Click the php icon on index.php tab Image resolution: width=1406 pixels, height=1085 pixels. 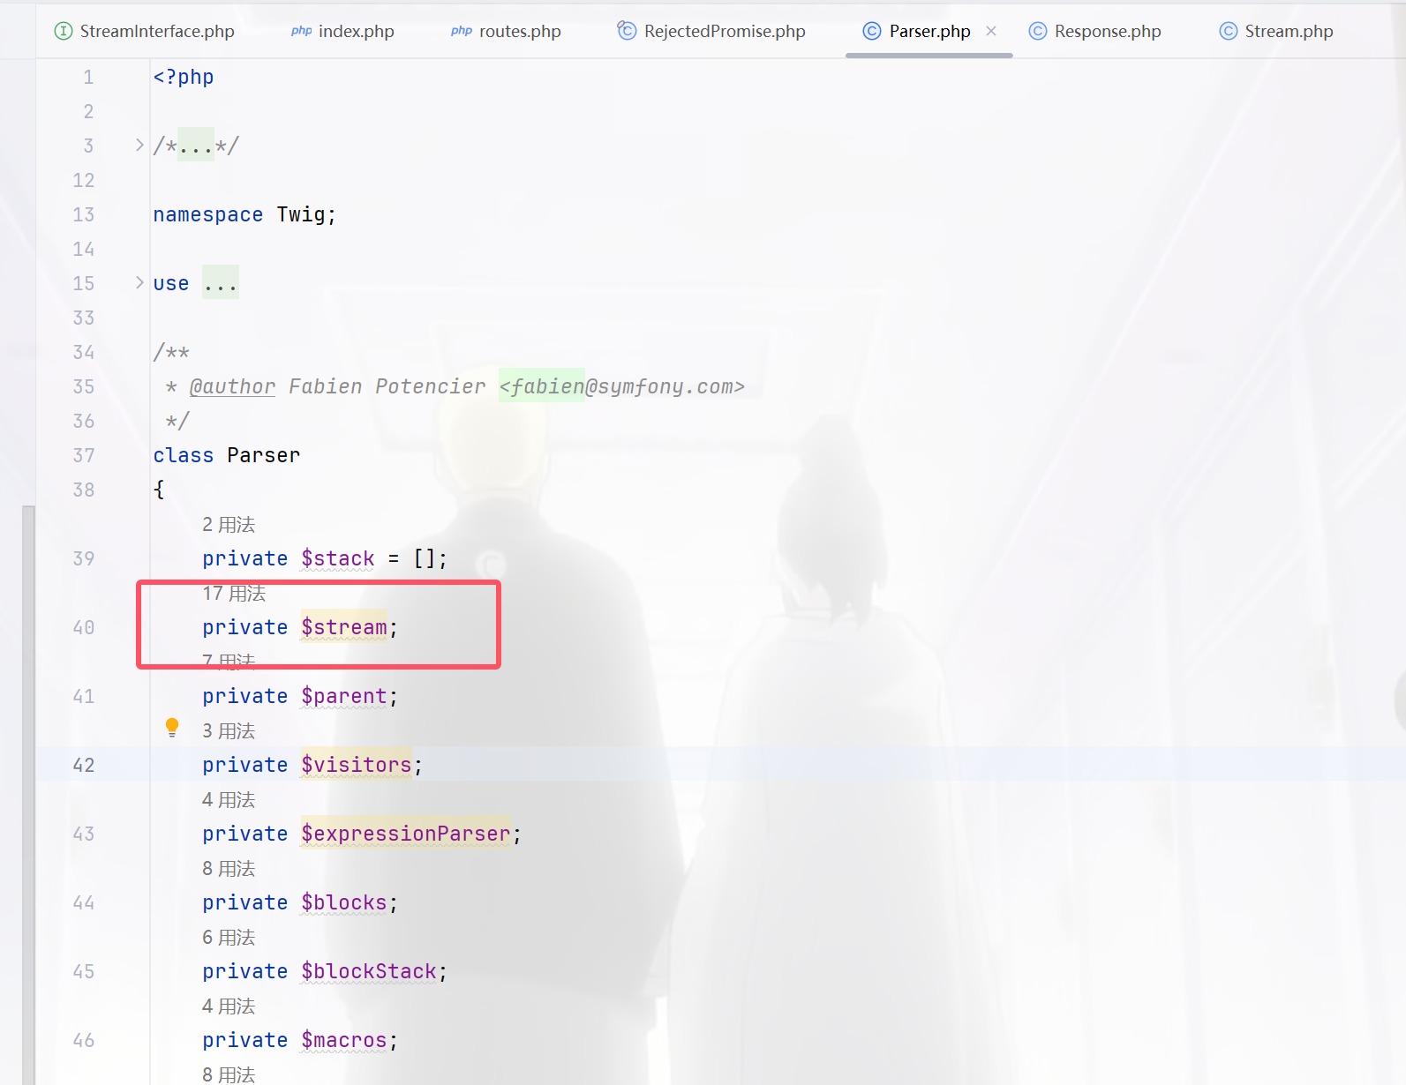click(301, 32)
